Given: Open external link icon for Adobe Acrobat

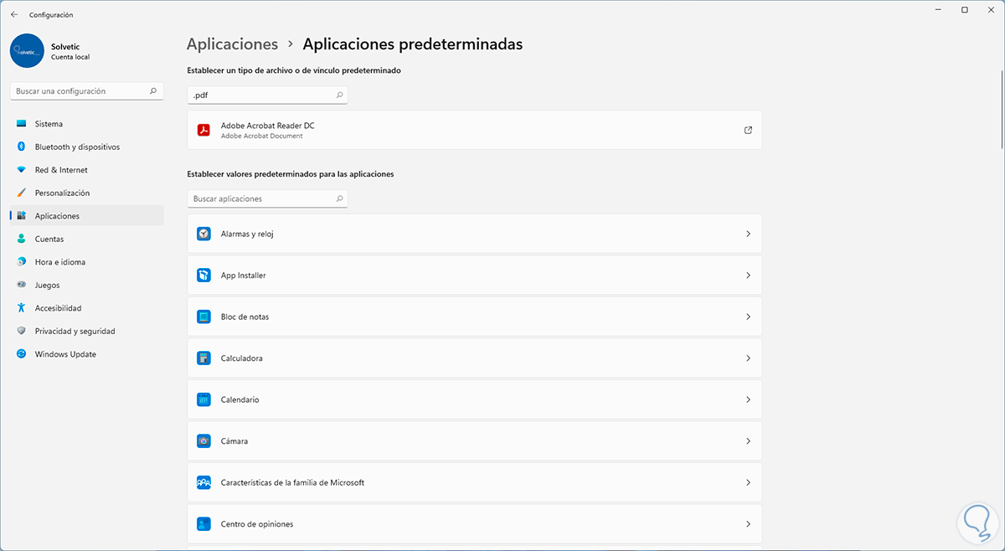Looking at the screenshot, I should pos(748,130).
